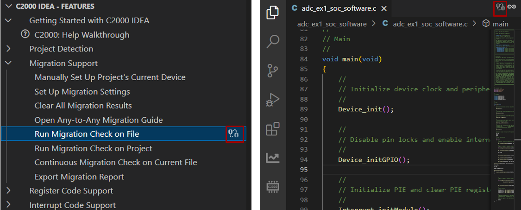
Task: Open the Extensions view
Action: click(x=273, y=128)
